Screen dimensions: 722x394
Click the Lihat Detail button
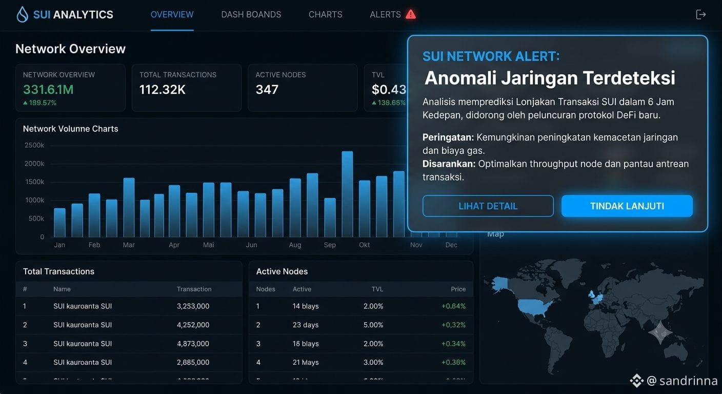tap(488, 206)
